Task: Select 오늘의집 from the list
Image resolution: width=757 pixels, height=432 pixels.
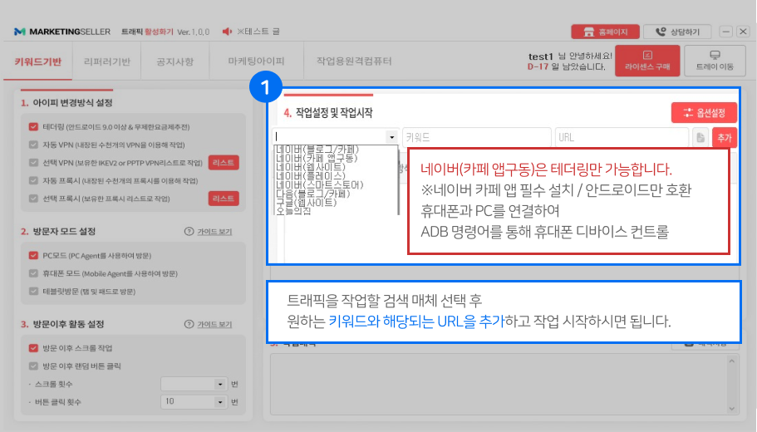Action: [x=293, y=211]
